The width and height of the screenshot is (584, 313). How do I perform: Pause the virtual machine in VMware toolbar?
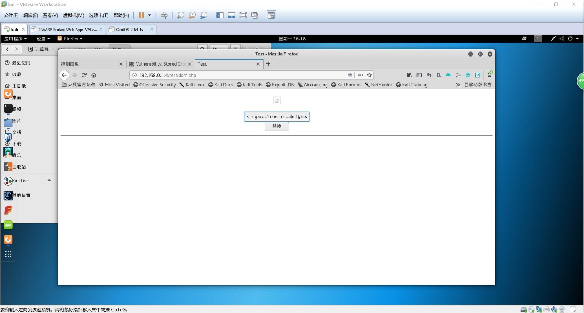pyautogui.click(x=141, y=15)
